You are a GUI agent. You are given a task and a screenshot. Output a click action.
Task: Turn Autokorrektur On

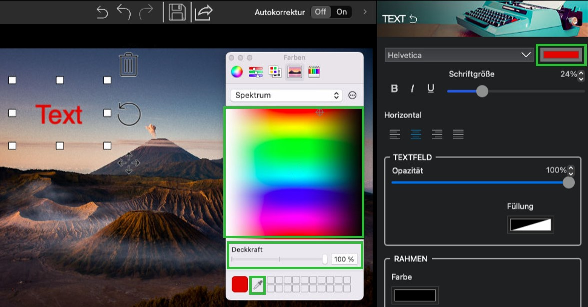(x=342, y=12)
